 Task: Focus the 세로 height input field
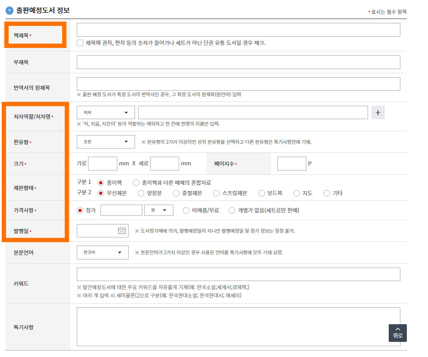pyautogui.click(x=164, y=164)
